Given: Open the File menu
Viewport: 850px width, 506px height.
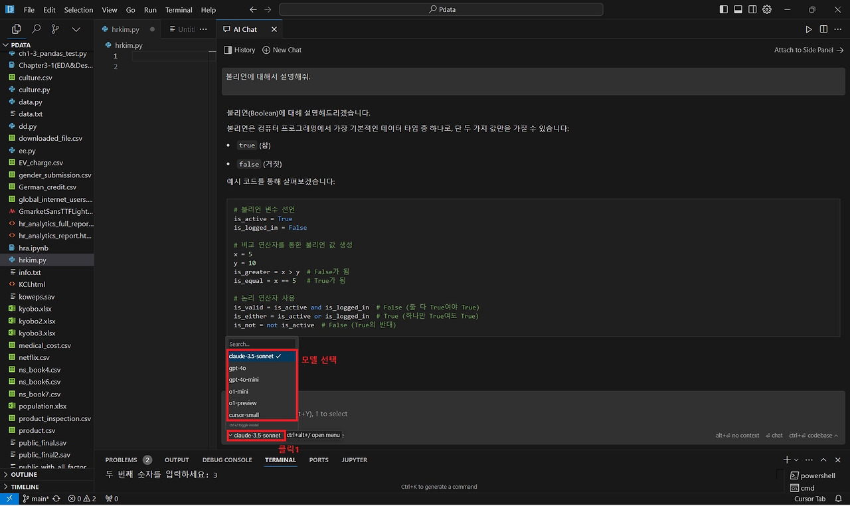Looking at the screenshot, I should [29, 10].
